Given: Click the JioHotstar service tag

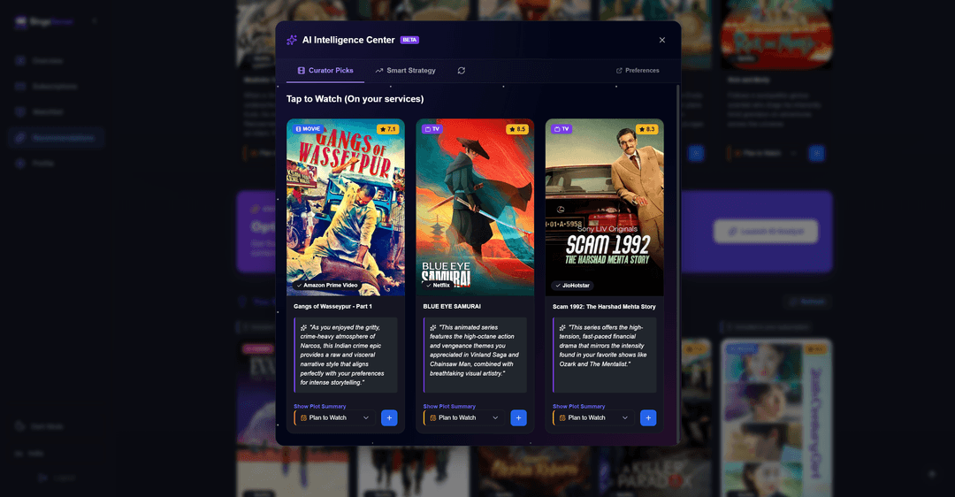Looking at the screenshot, I should pyautogui.click(x=573, y=285).
